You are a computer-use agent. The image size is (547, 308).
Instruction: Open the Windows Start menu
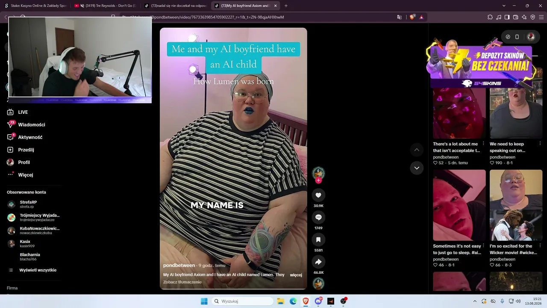(x=204, y=301)
